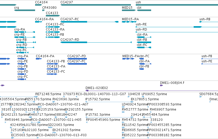Click the crq gene arrow

click(25, 10)
